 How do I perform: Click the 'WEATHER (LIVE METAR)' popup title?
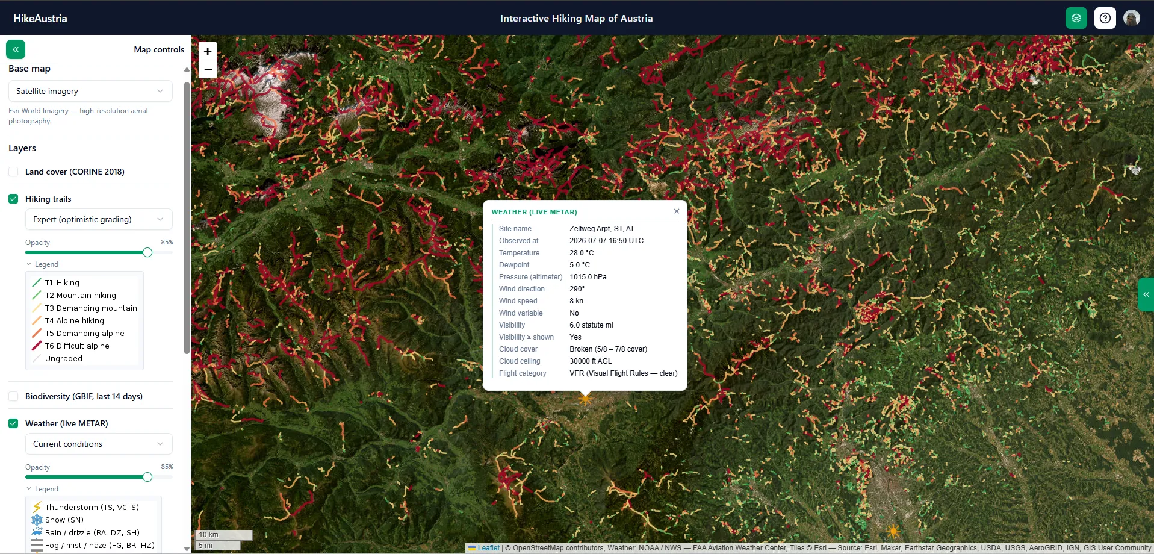(x=535, y=212)
